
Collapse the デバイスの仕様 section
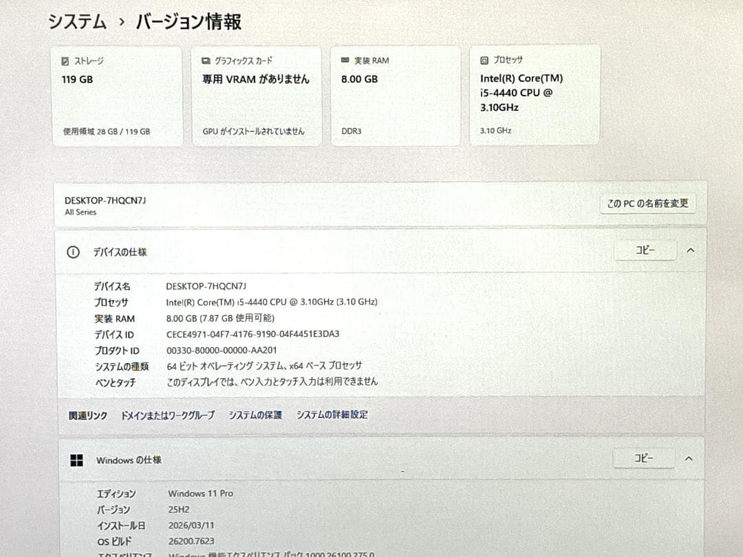[691, 250]
